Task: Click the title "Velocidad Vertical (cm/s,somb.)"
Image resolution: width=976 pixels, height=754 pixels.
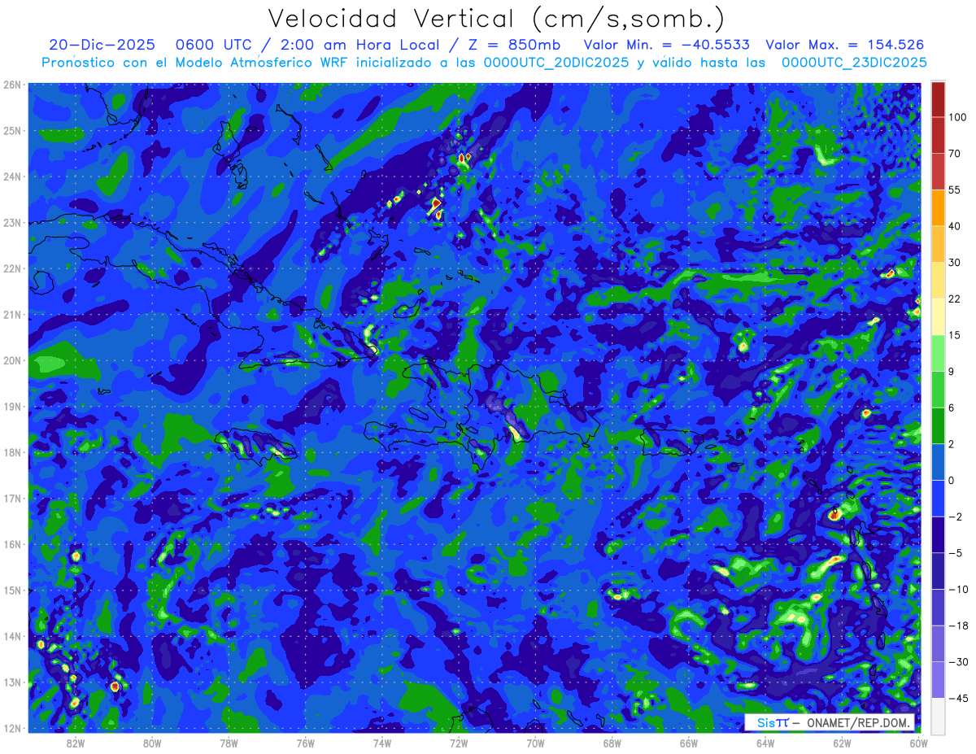Action: [496, 19]
